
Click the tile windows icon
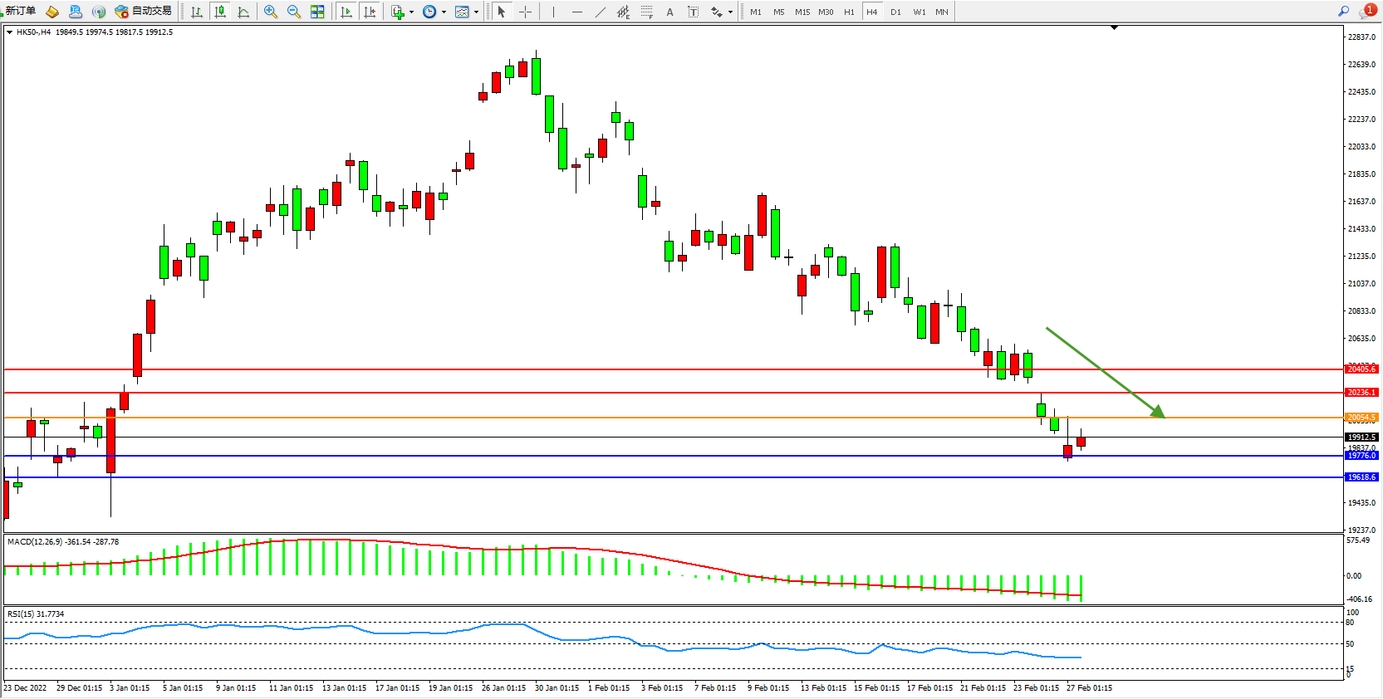[x=317, y=12]
